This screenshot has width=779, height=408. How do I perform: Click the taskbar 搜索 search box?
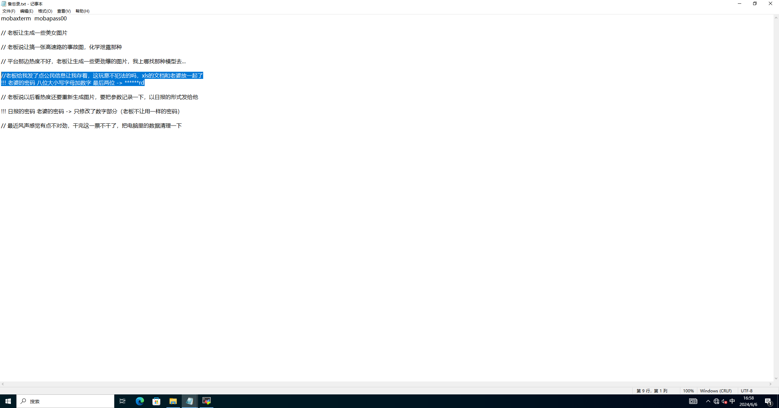point(65,401)
